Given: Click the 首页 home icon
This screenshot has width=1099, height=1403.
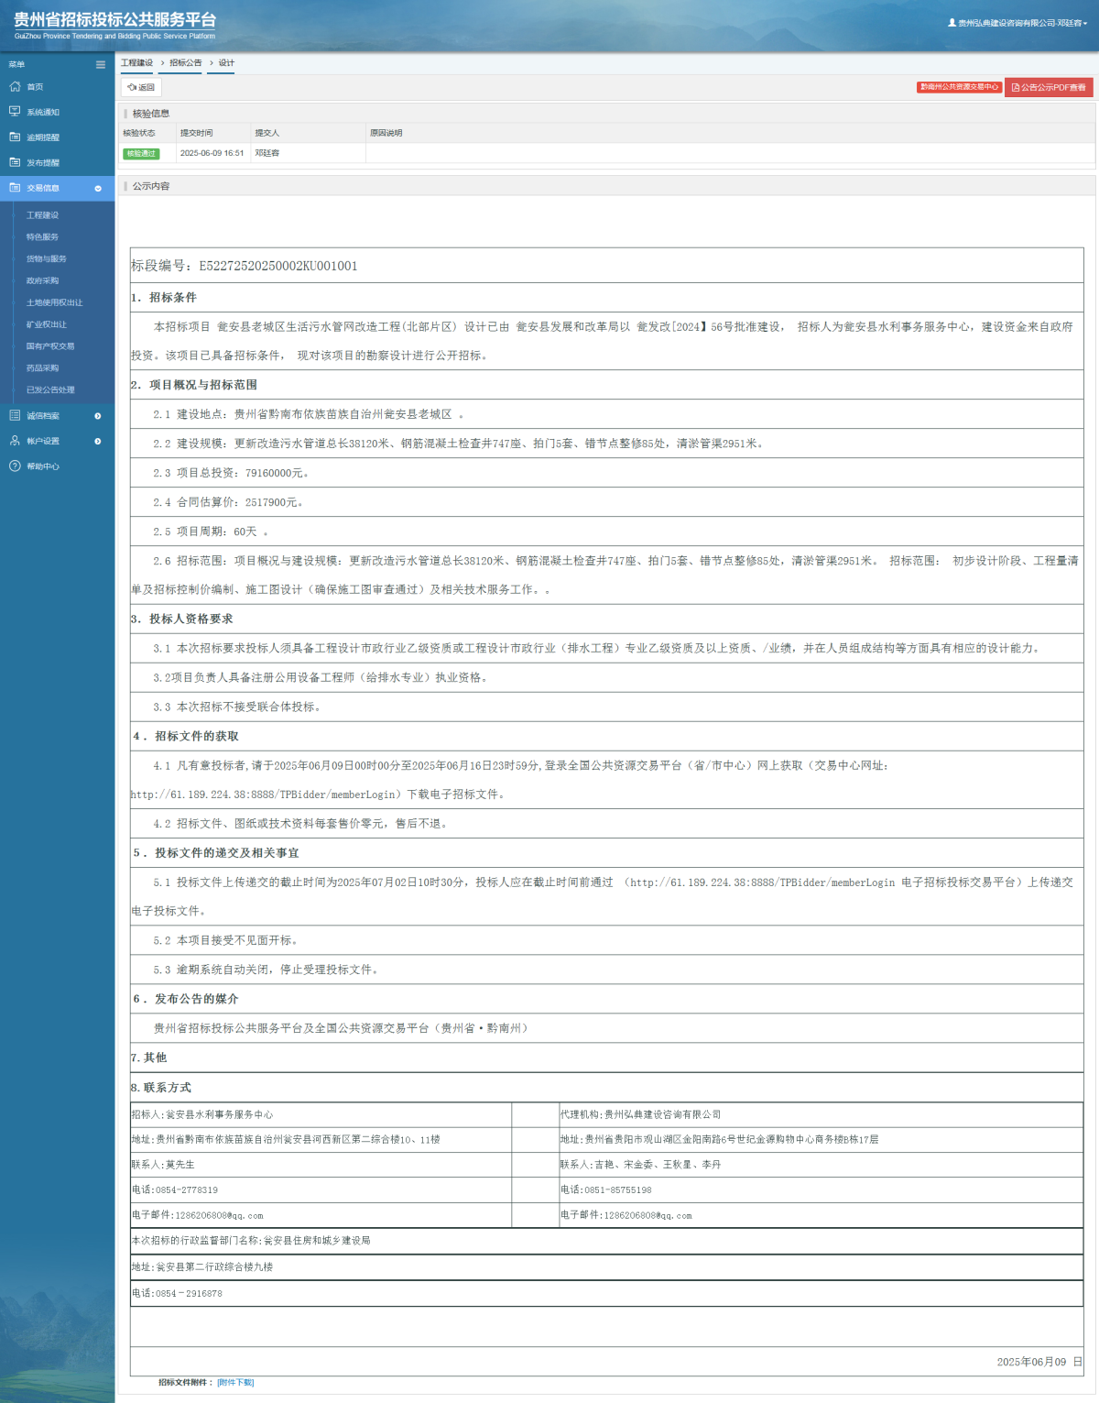Looking at the screenshot, I should point(15,86).
